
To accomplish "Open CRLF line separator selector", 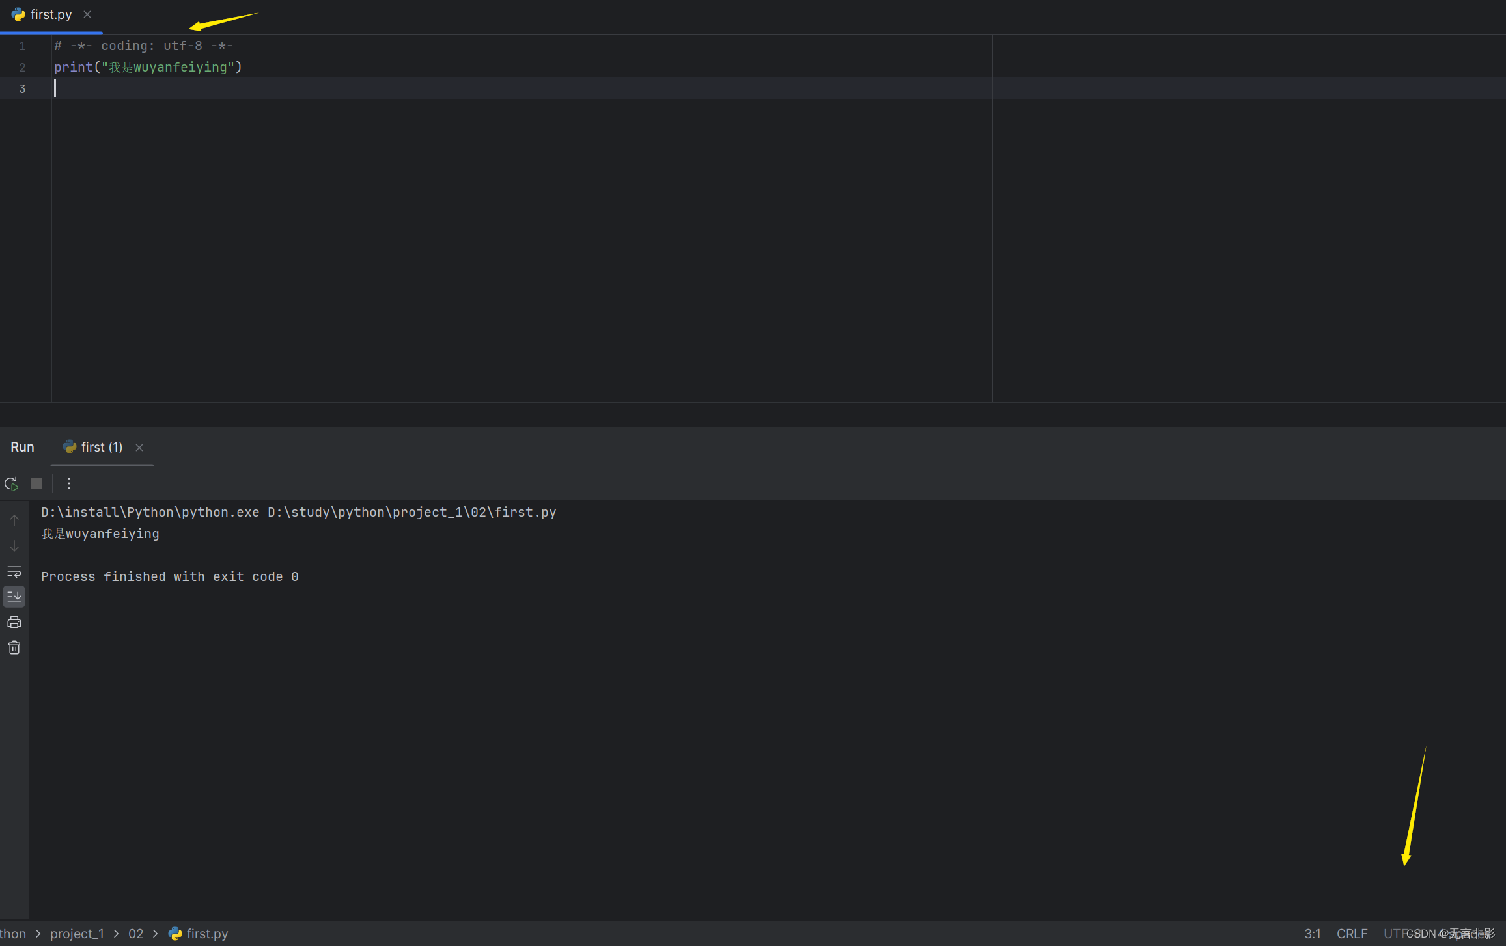I will pyautogui.click(x=1352, y=934).
